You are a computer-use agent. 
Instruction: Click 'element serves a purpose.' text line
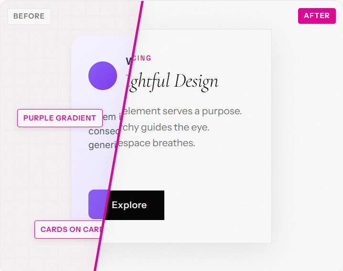(182, 111)
